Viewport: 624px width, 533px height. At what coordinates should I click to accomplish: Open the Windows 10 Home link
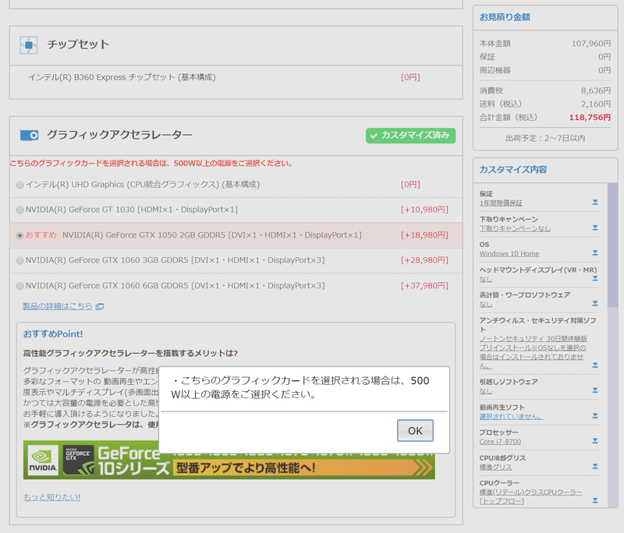click(x=509, y=253)
